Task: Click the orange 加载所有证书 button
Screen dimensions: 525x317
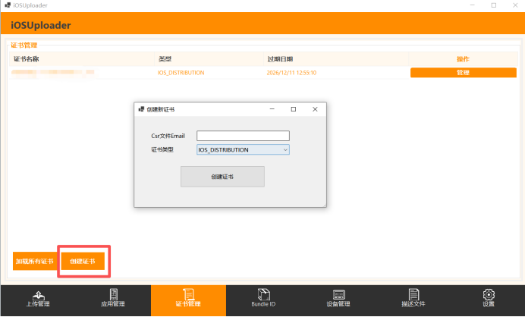Action: click(34, 261)
